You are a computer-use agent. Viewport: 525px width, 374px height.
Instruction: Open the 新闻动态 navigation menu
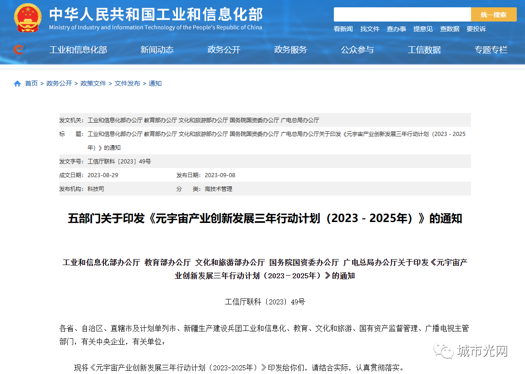[157, 50]
